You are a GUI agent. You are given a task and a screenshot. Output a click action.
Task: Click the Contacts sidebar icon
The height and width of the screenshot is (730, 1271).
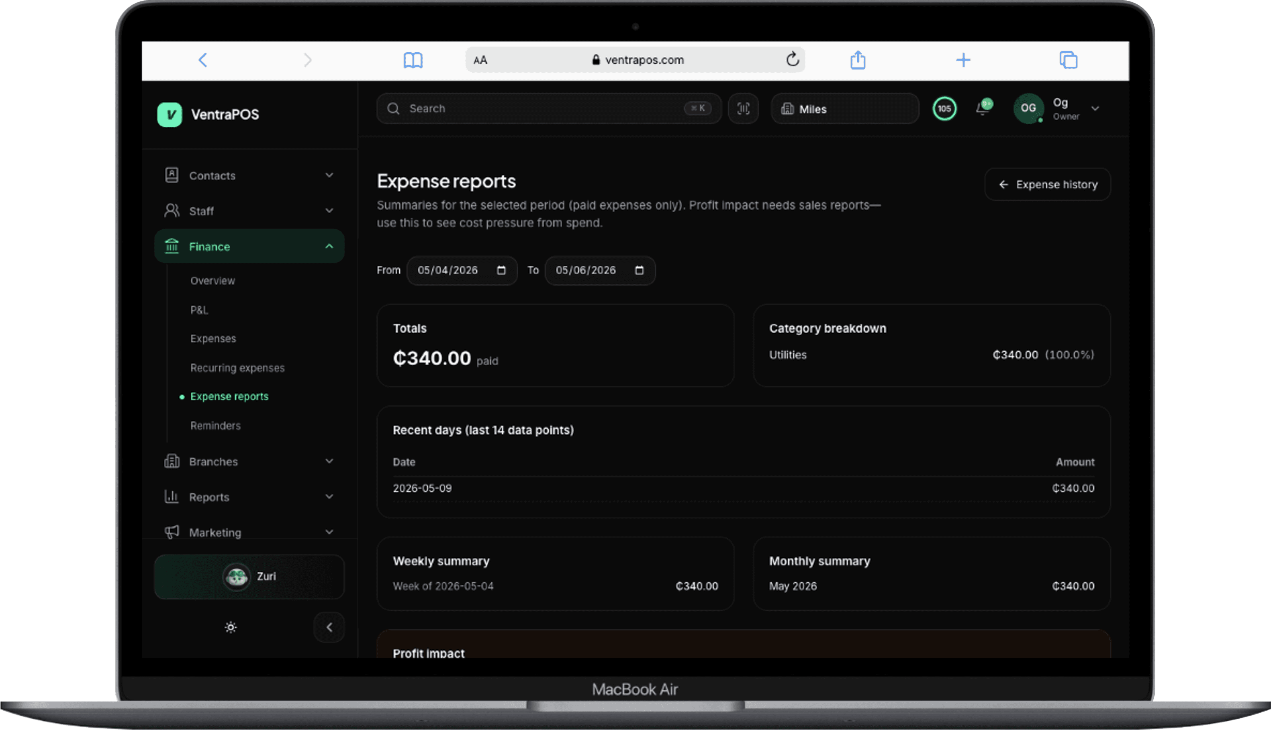click(x=172, y=175)
